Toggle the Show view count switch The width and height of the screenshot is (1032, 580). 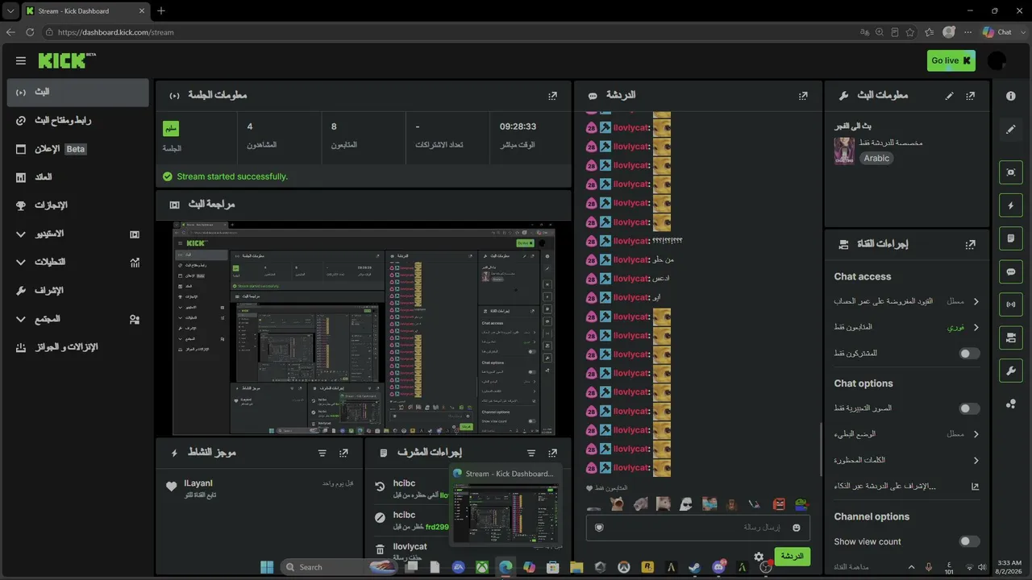969,541
